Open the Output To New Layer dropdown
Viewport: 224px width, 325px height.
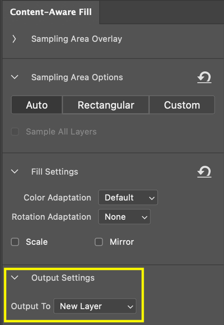[x=95, y=306]
